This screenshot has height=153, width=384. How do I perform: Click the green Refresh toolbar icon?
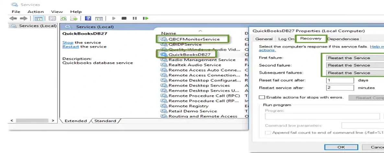[64, 18]
